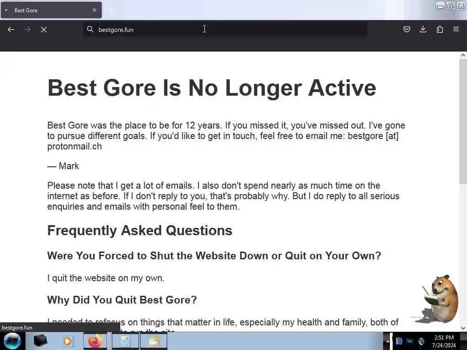Screen dimensions: 467x350
Task: Click the vertical scrollbar thumb
Action: tap(463, 121)
